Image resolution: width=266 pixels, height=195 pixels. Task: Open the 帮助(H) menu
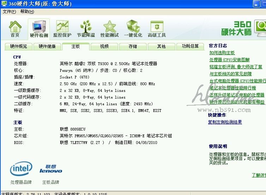pyautogui.click(x=27, y=12)
